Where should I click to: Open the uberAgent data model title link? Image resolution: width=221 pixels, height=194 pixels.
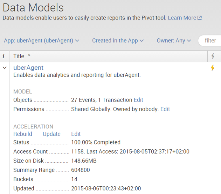tap(28, 68)
